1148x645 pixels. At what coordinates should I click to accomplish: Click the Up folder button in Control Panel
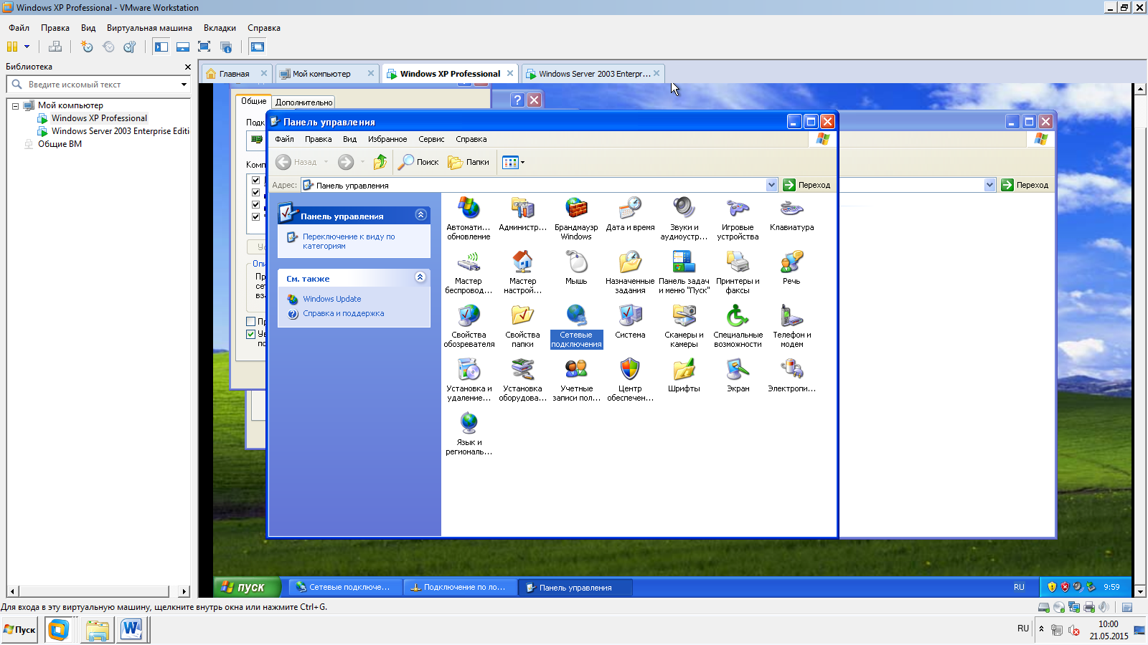coord(380,162)
